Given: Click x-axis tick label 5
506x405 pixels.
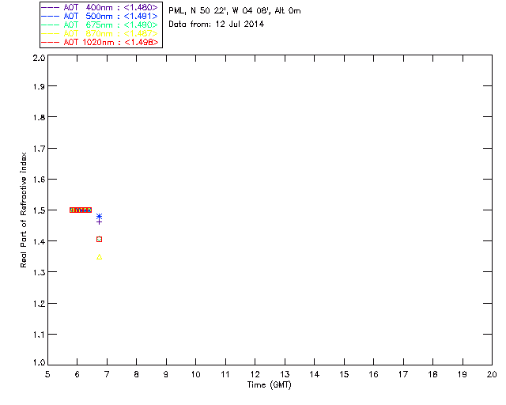Looking at the screenshot, I should 47,374.
